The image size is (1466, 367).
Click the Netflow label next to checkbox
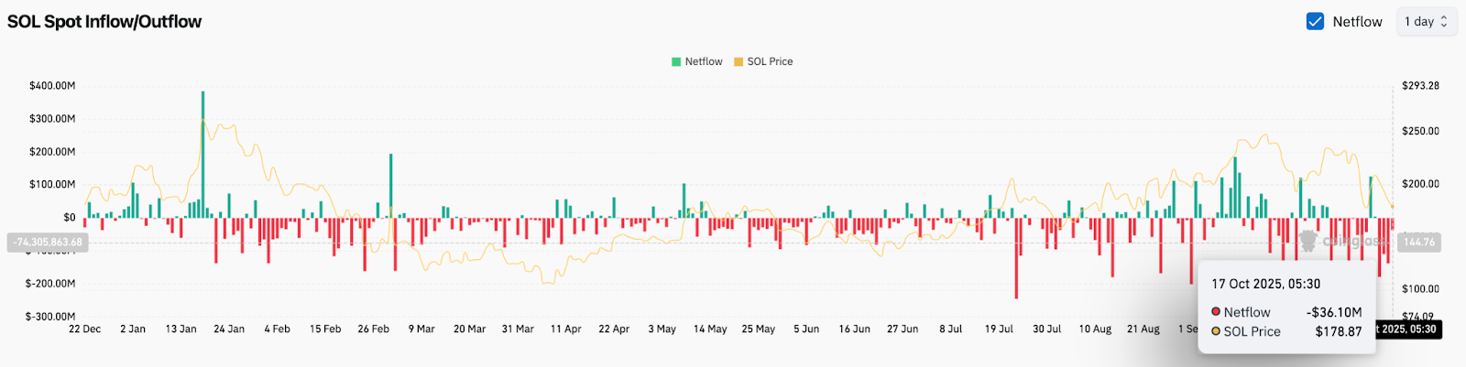coord(1357,21)
